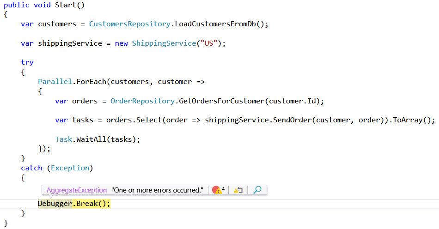This screenshot has width=439, height=229.
Task: Click the "catch" keyword
Action: click(31, 168)
